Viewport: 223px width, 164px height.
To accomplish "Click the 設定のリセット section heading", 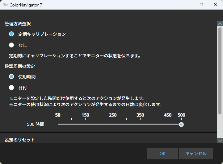I will 20,140.
